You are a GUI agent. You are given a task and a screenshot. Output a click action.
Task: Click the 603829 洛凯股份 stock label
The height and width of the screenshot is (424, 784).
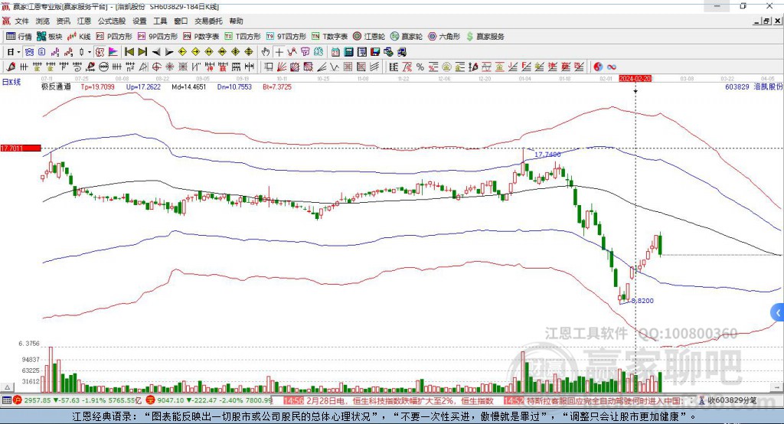(x=753, y=86)
